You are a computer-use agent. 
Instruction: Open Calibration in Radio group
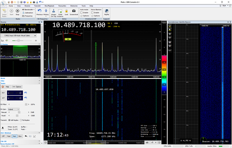click(28, 13)
